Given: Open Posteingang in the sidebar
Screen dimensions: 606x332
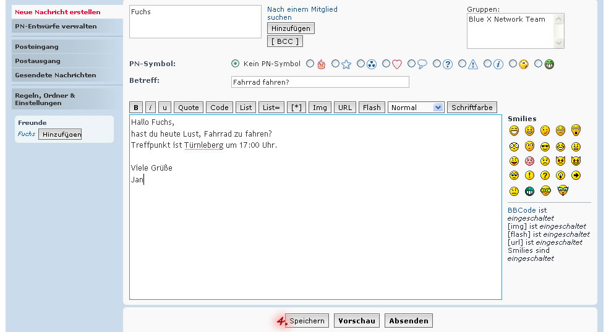Looking at the screenshot, I should [37, 46].
